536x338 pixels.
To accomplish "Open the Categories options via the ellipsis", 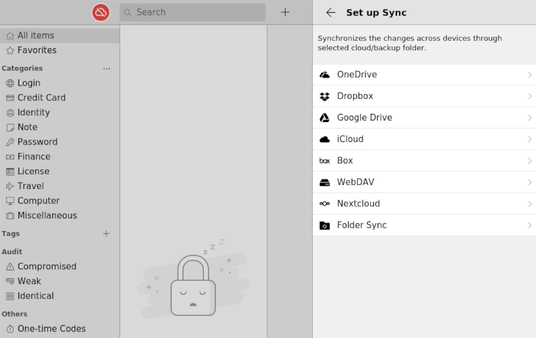I will [106, 68].
